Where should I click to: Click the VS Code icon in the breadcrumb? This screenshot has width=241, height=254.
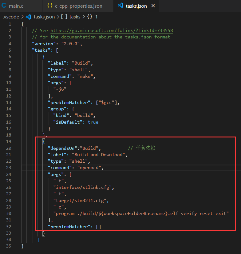click(29, 17)
